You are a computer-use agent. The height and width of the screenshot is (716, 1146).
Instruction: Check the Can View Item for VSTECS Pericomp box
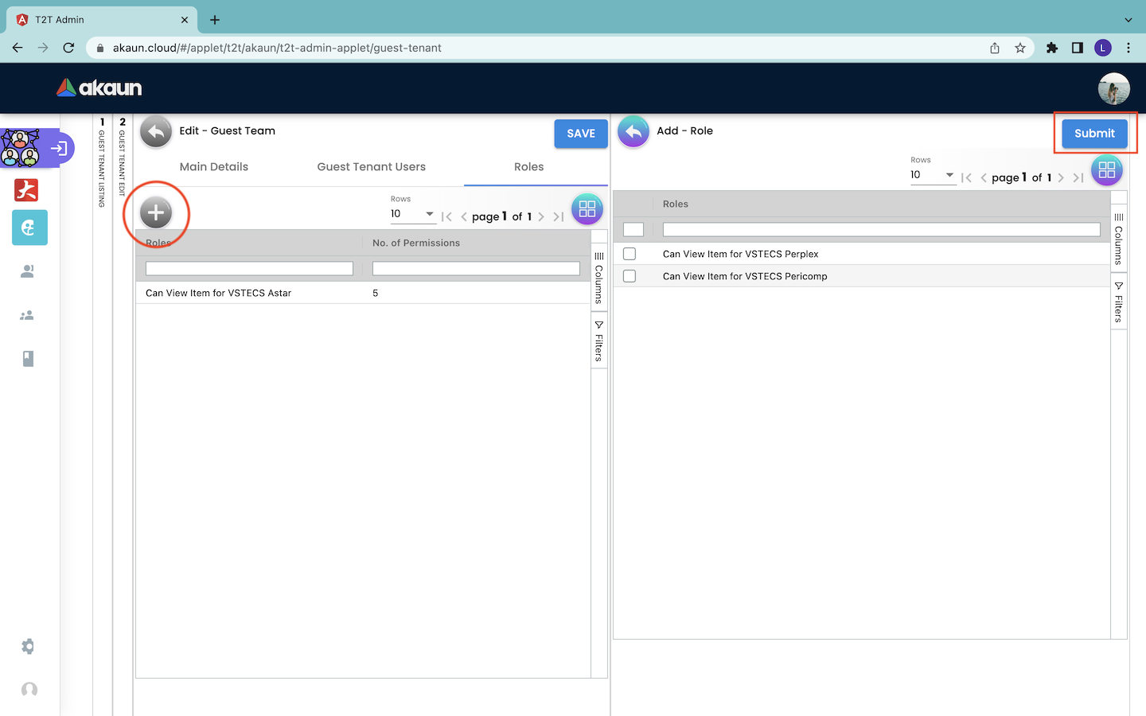pyautogui.click(x=630, y=276)
